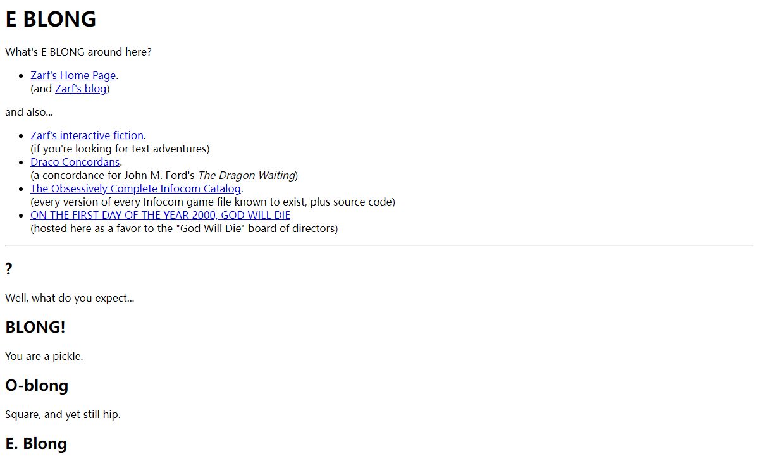This screenshot has height=468, width=759.
Task: Click the question mark heading
Action: (x=9, y=269)
